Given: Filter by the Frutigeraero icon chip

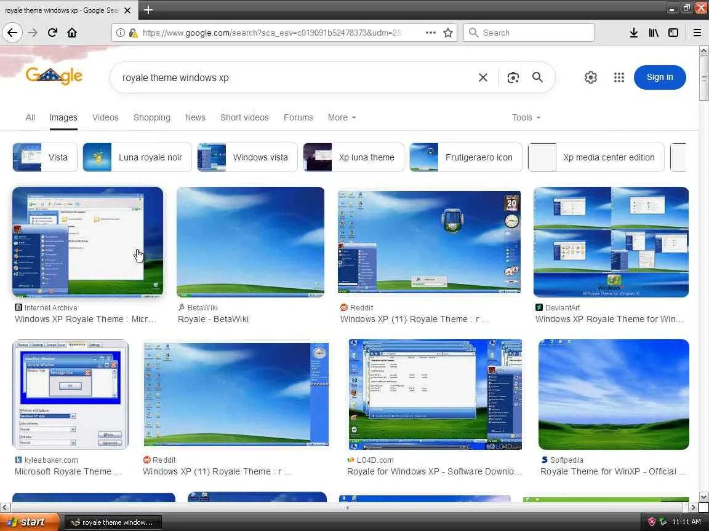Looking at the screenshot, I should pos(466,157).
